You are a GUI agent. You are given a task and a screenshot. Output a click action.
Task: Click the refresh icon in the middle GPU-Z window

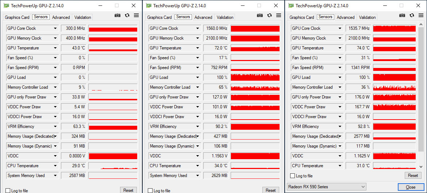pyautogui.click(x=269, y=15)
